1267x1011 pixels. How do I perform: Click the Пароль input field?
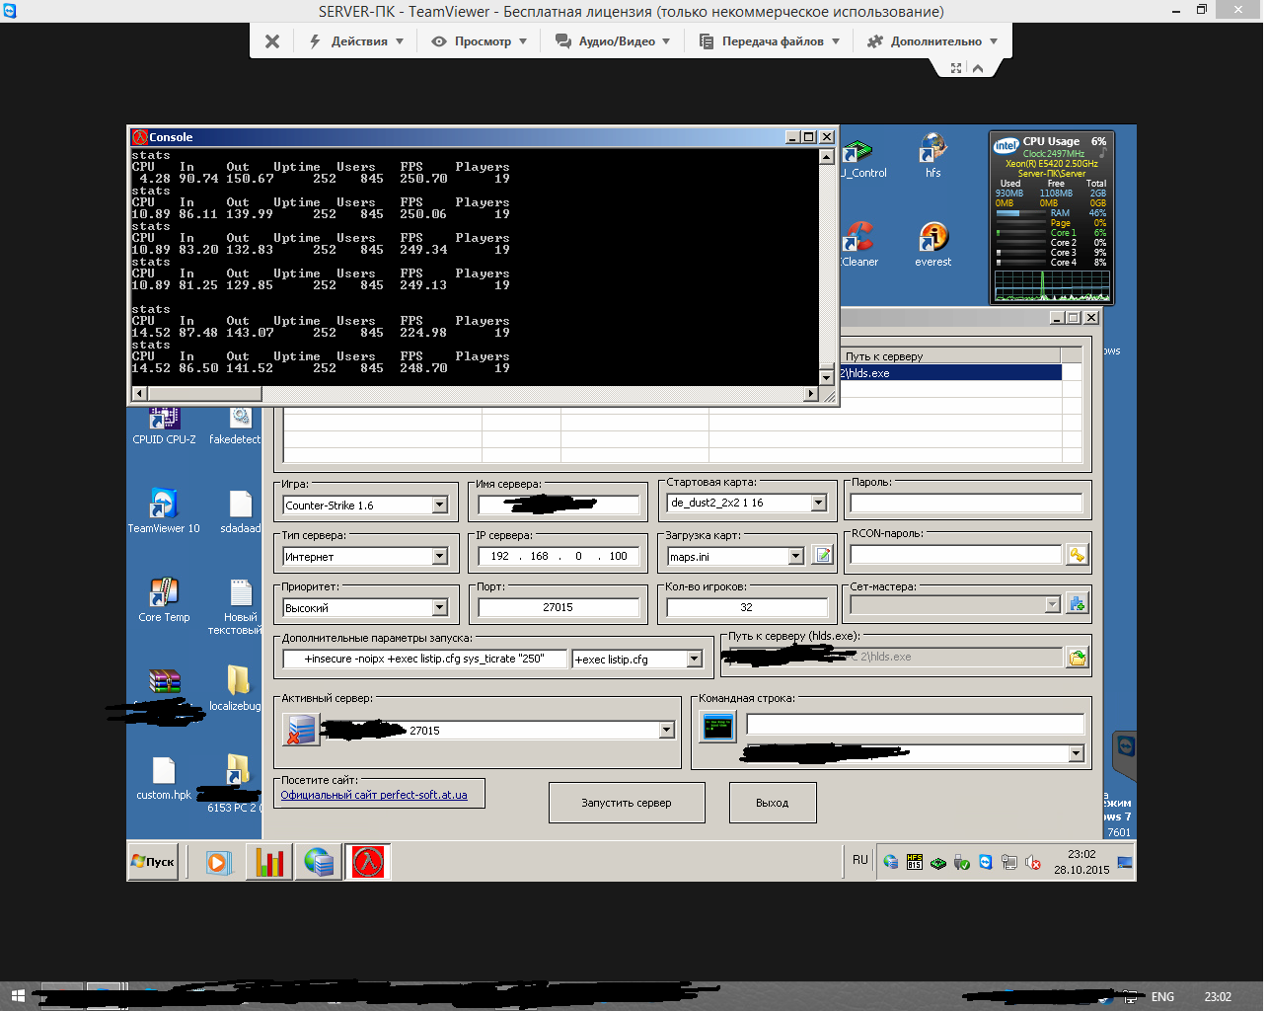tap(966, 503)
